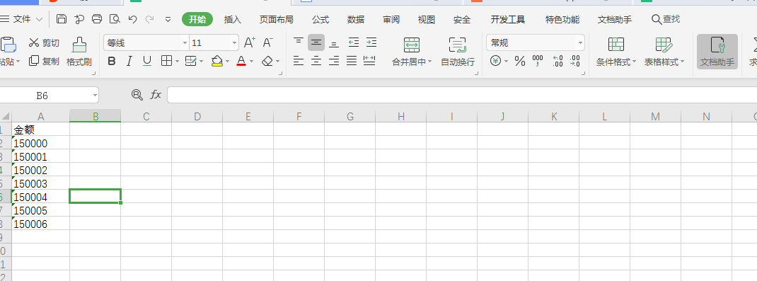Click the zoom magnifier icon beside fx

point(137,95)
